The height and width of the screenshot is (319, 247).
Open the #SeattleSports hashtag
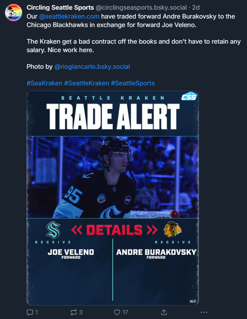click(x=133, y=83)
